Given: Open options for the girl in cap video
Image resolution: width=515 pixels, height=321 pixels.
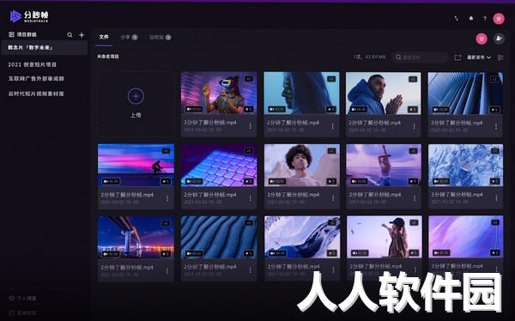Looking at the screenshot, I should [415, 270].
